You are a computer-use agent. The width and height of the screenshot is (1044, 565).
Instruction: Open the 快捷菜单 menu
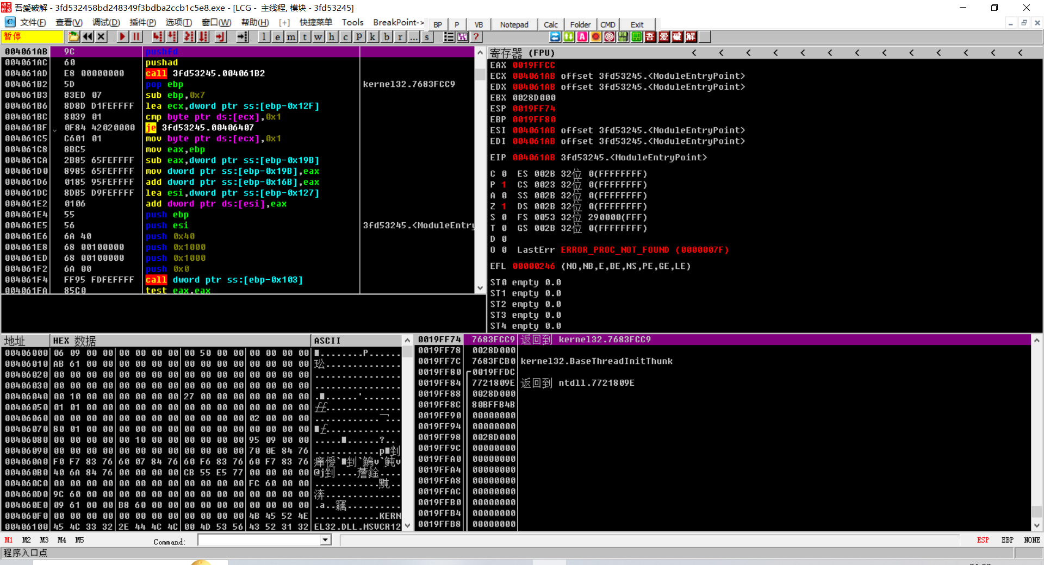(x=315, y=22)
